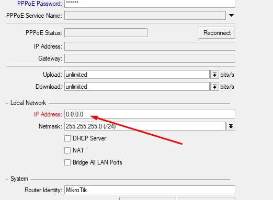This screenshot has height=200, width=273.
Task: Open the Download speed dropdown
Action: [214, 87]
